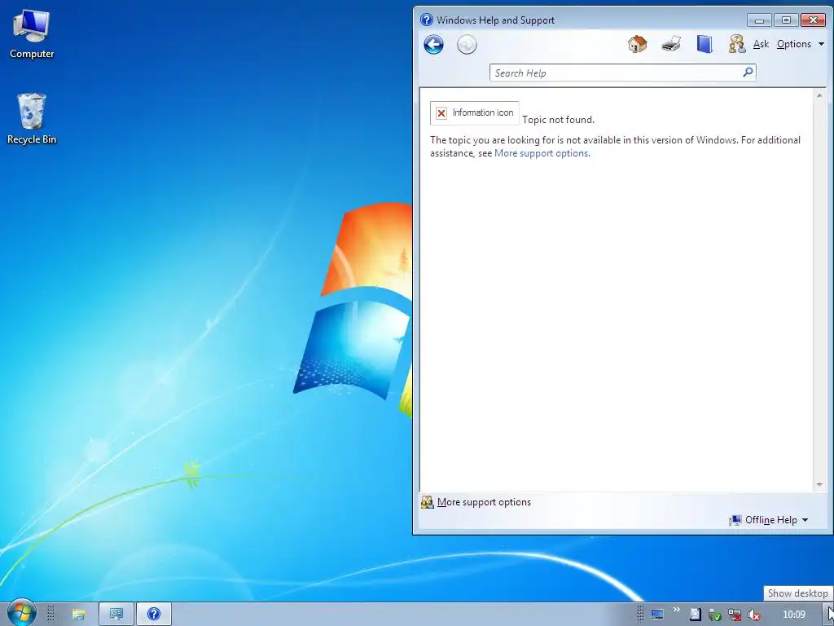Click the magnifier Search Help button
This screenshot has width=834, height=626.
(x=748, y=72)
